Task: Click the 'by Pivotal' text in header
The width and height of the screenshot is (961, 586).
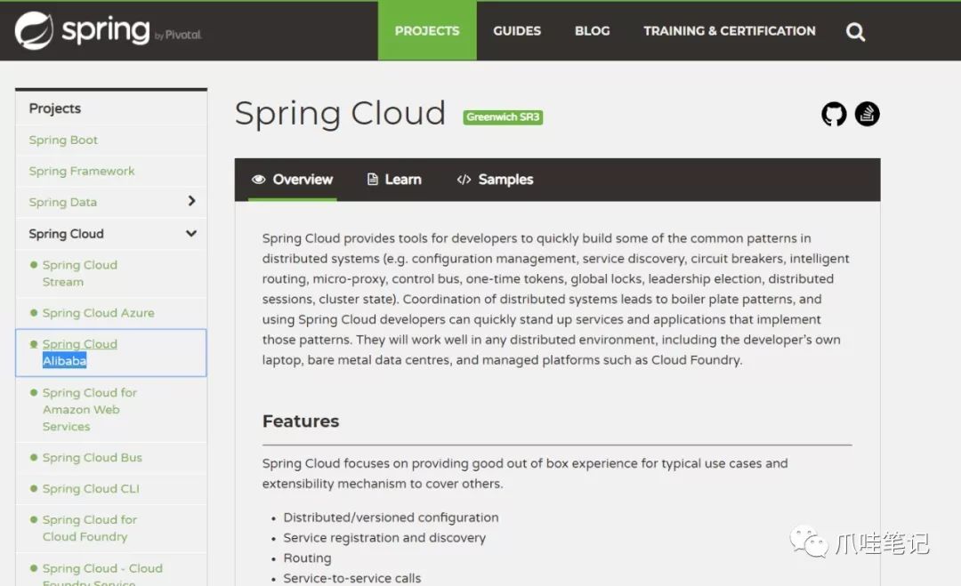Action: click(178, 36)
